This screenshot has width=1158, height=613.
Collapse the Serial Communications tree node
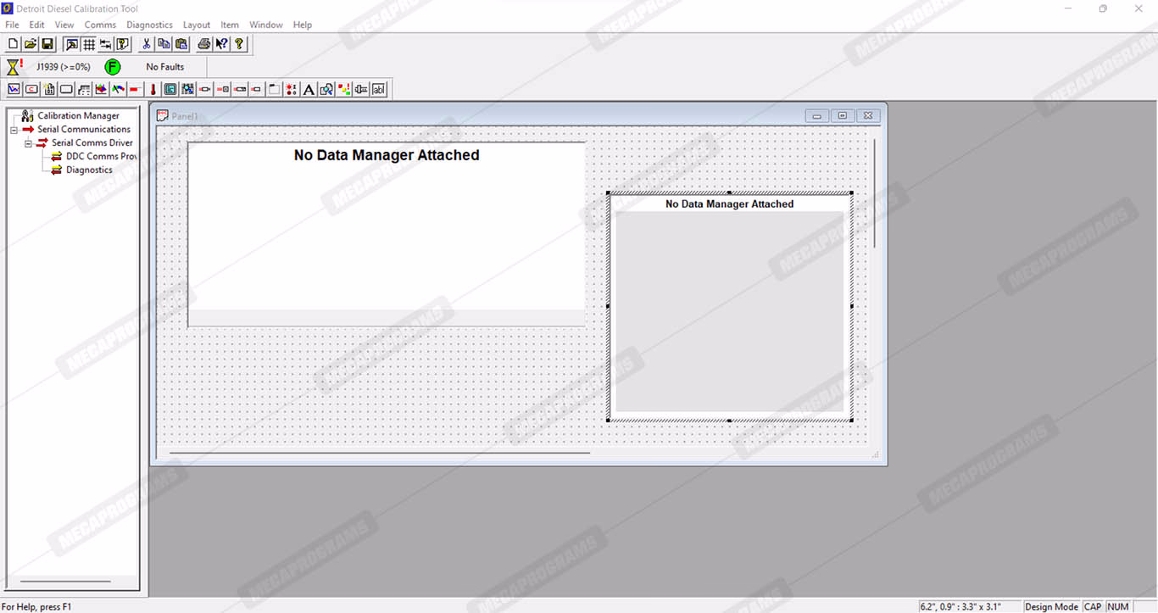14,130
